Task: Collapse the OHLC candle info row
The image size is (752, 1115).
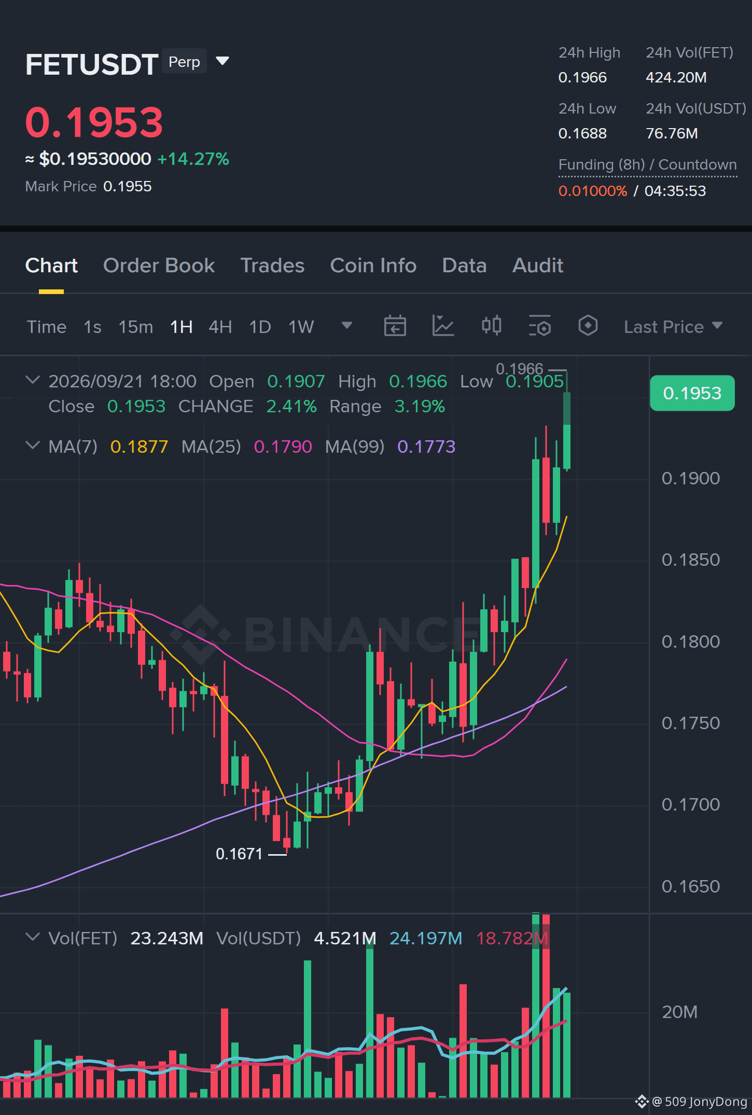Action: pos(33,380)
